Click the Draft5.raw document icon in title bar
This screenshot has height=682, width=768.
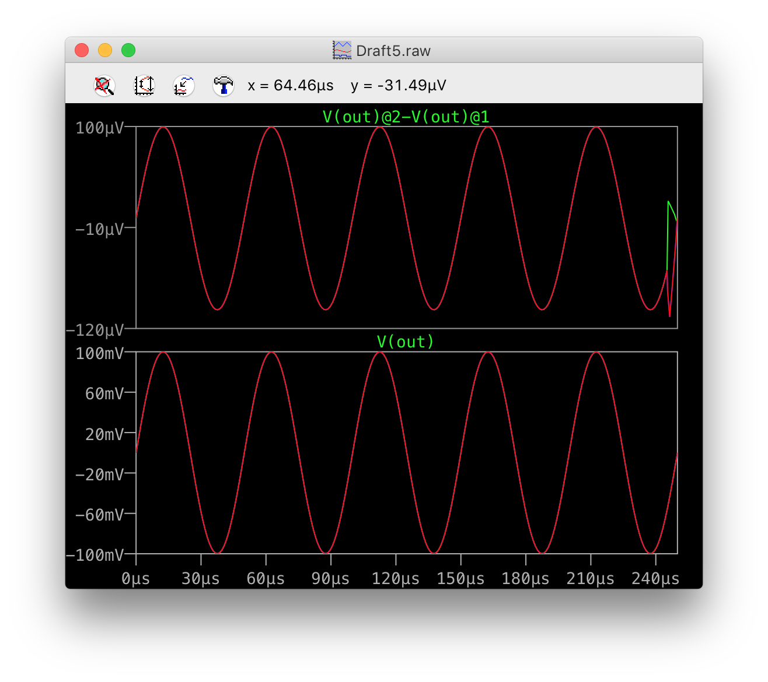click(x=342, y=51)
